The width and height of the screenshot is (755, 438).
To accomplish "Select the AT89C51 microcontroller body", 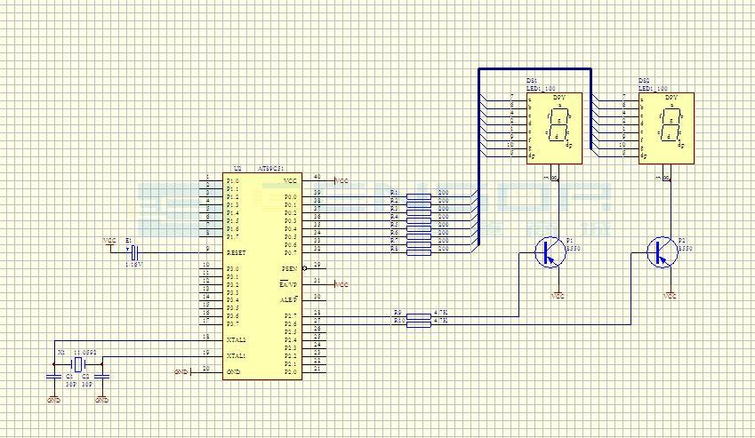I will pyautogui.click(x=262, y=276).
